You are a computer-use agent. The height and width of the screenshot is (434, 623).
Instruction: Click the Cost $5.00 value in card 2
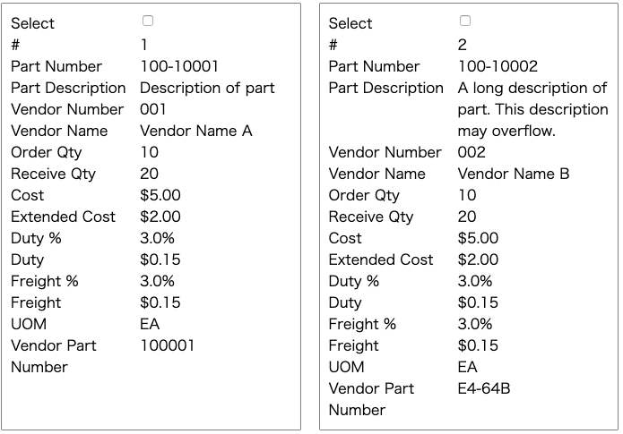click(478, 238)
